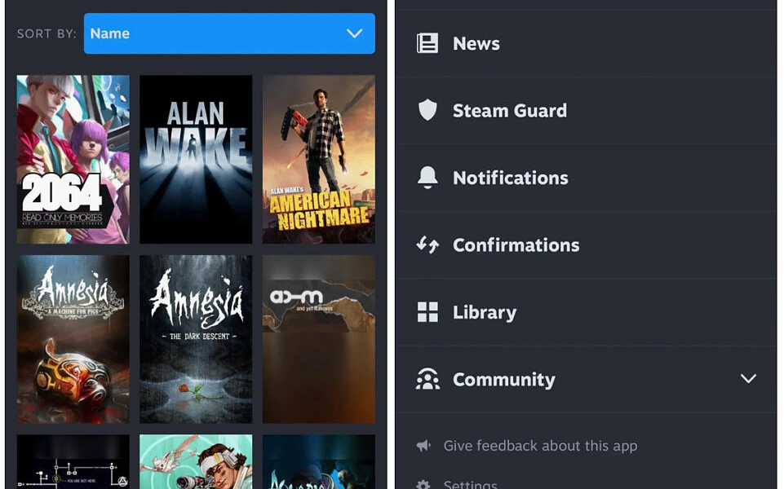This screenshot has height=489, width=784.
Task: Tap the feedback megaphone icon
Action: tap(423, 446)
